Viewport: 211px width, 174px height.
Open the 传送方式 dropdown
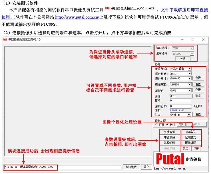pyautogui.click(x=190, y=69)
